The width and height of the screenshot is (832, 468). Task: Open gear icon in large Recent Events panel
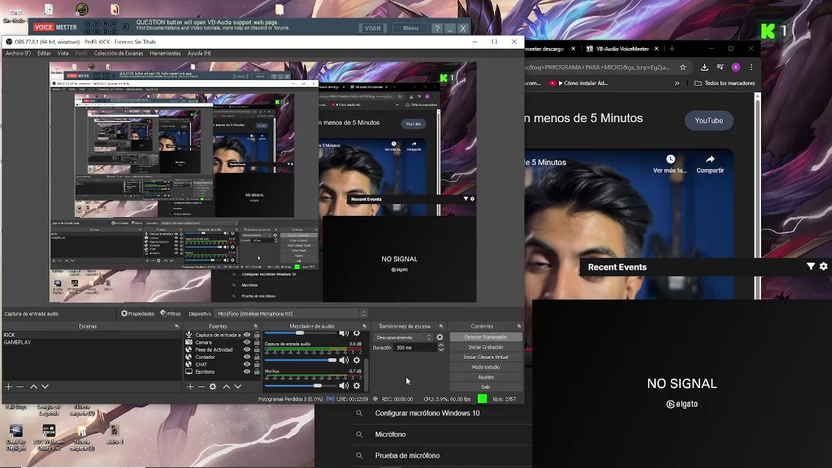824,266
